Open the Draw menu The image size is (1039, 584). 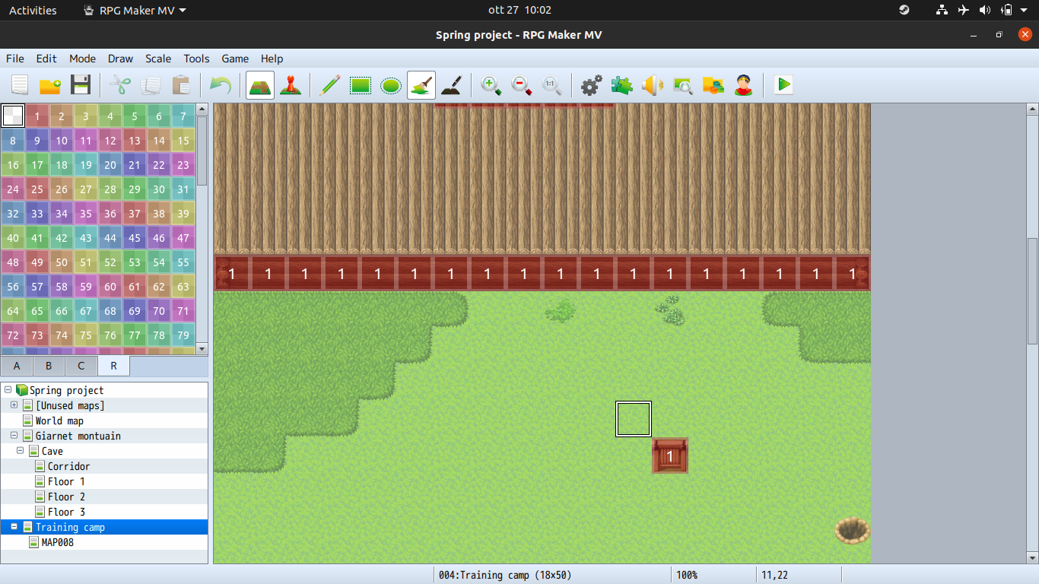(x=120, y=59)
